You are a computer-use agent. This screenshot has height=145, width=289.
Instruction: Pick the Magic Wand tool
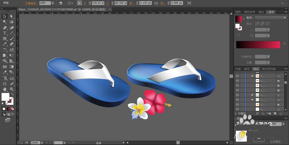coord(5,22)
